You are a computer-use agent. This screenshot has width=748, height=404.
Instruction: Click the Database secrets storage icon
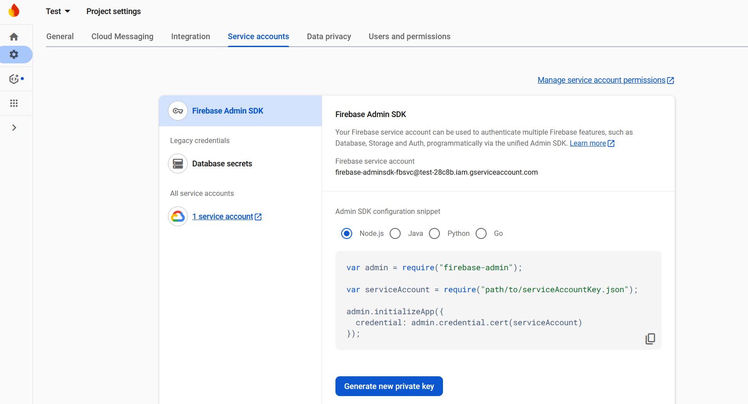point(178,164)
